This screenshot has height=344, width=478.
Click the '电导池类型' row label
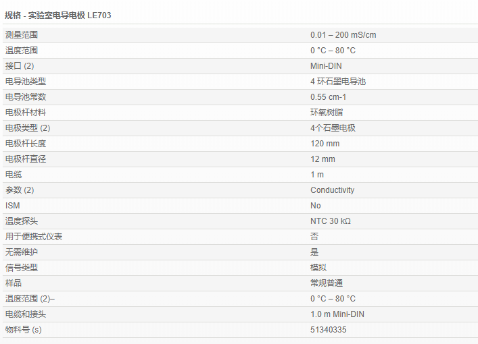click(26, 82)
